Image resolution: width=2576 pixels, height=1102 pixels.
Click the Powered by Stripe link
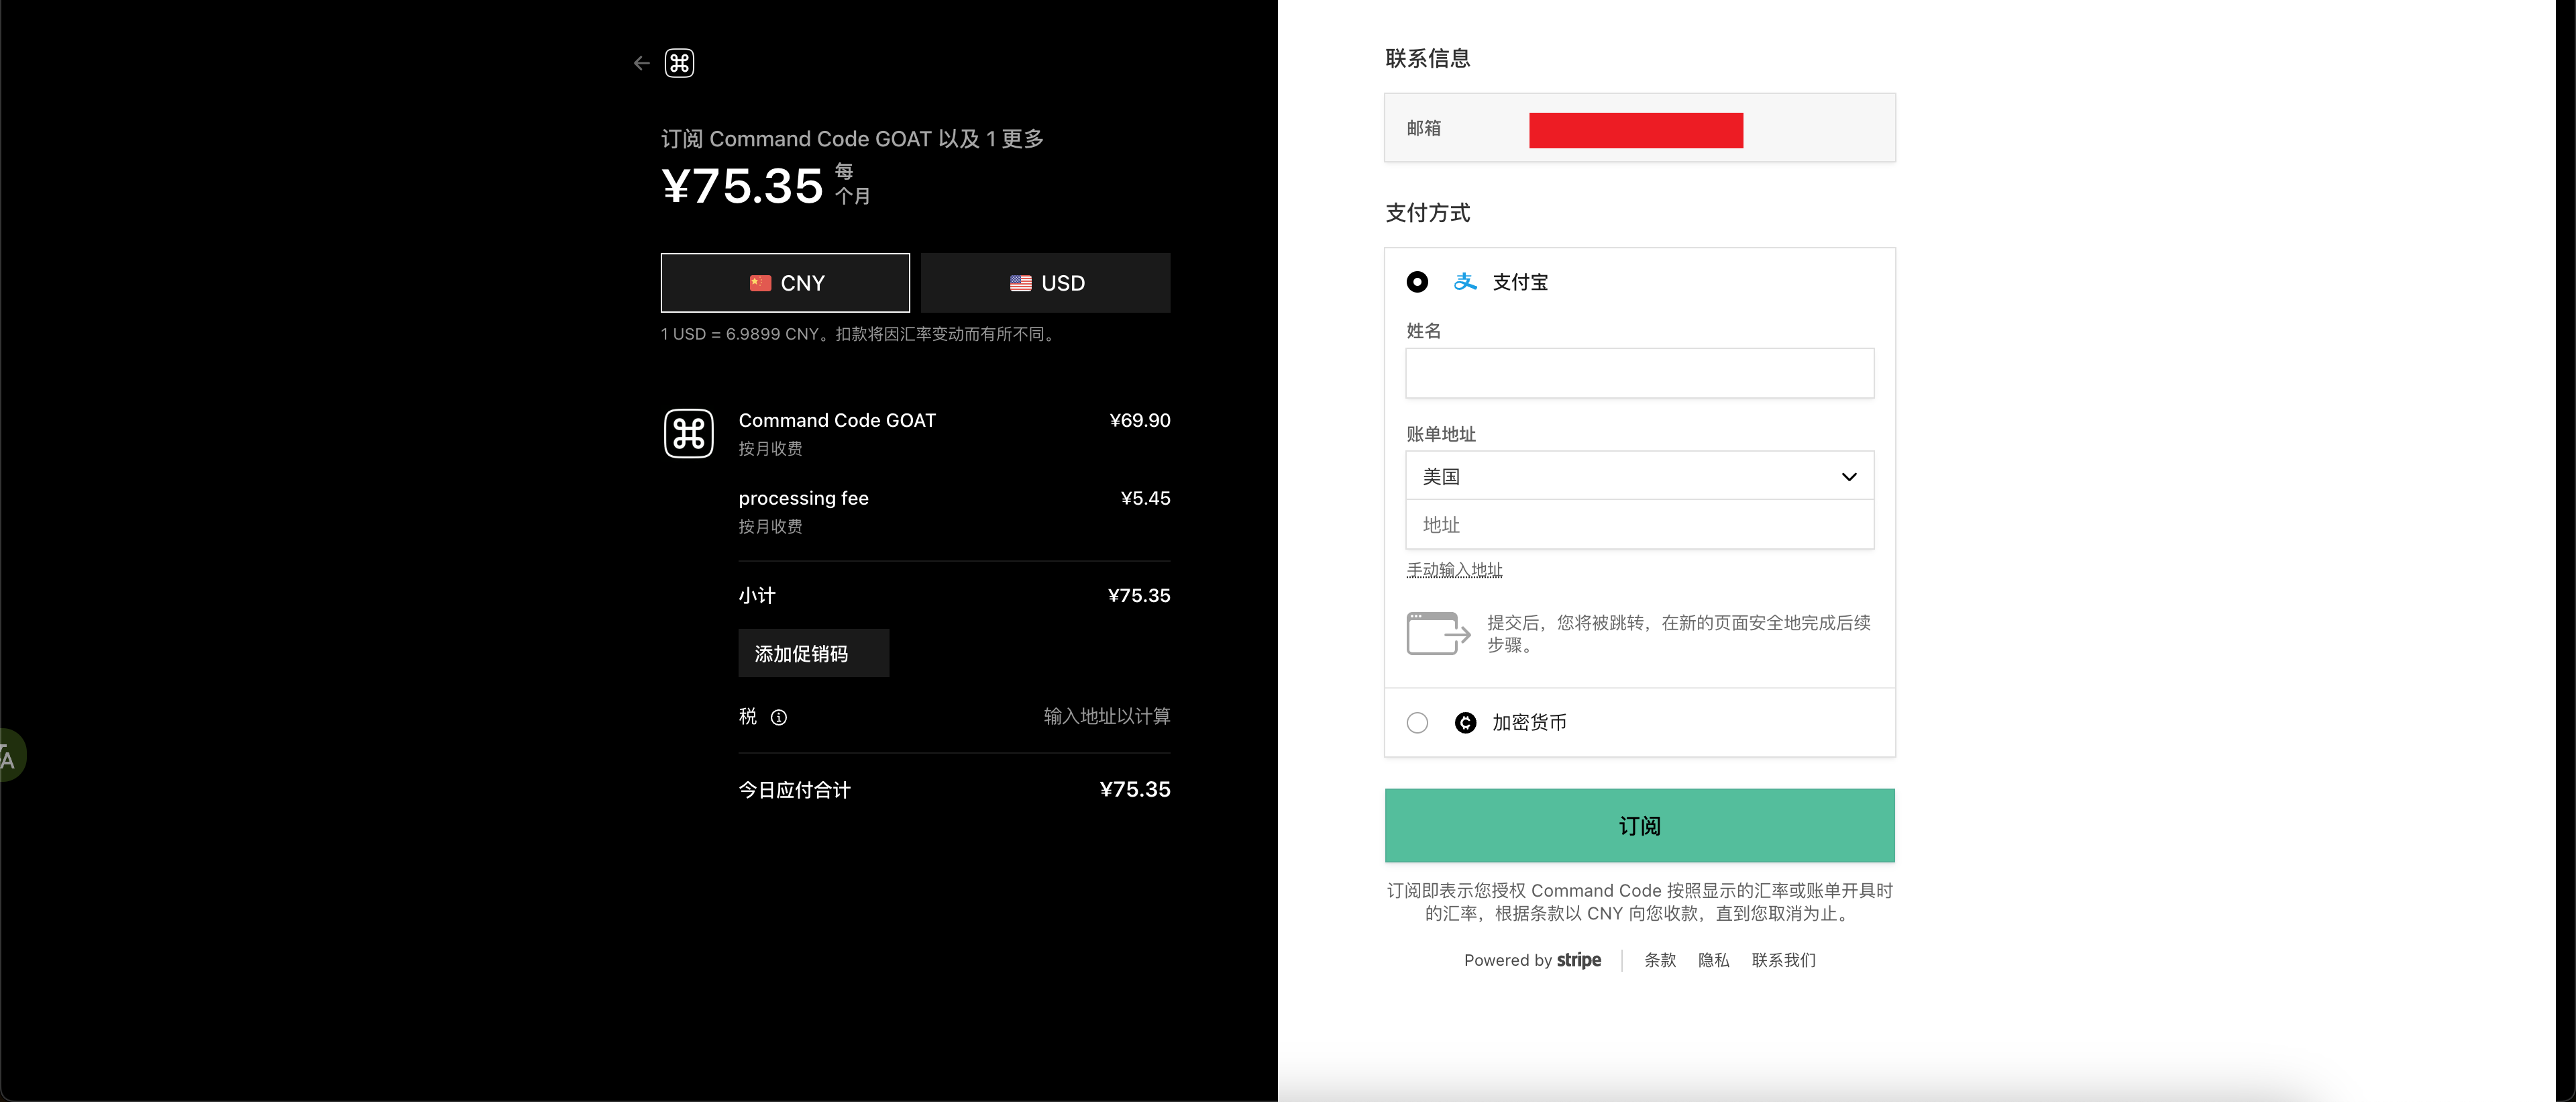(x=1532, y=960)
